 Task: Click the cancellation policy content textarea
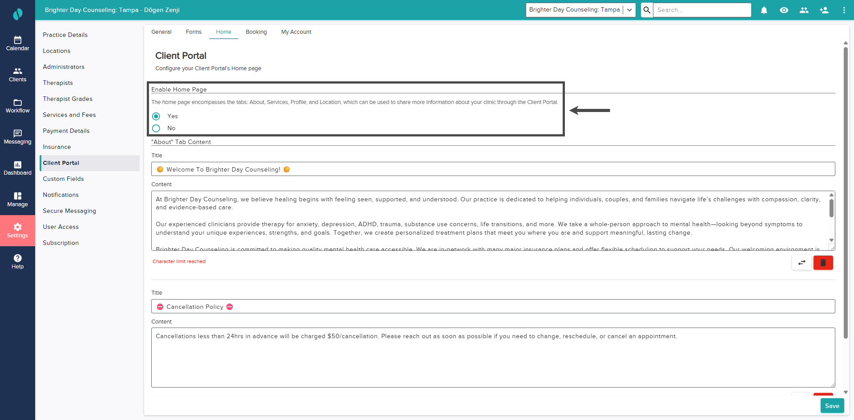pyautogui.click(x=493, y=357)
